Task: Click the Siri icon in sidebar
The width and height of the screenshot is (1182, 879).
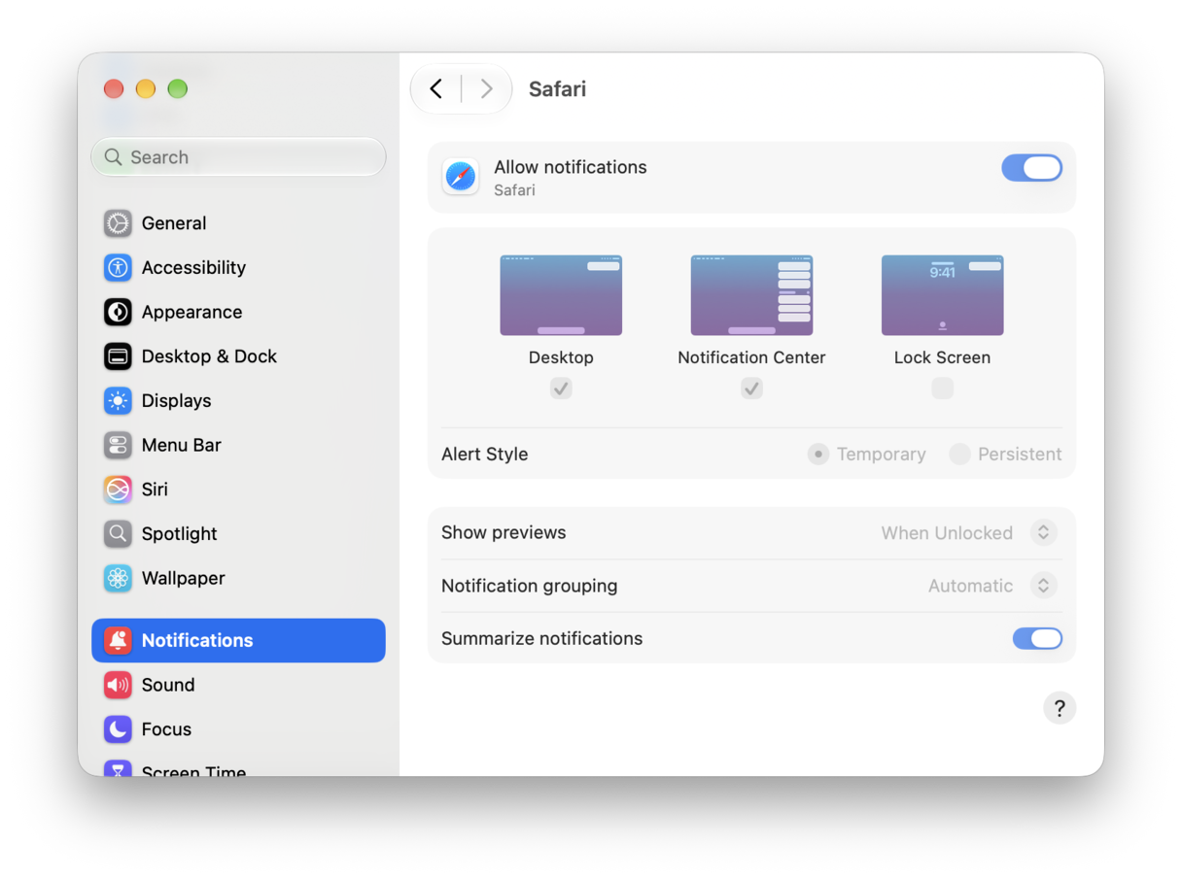Action: coord(118,490)
